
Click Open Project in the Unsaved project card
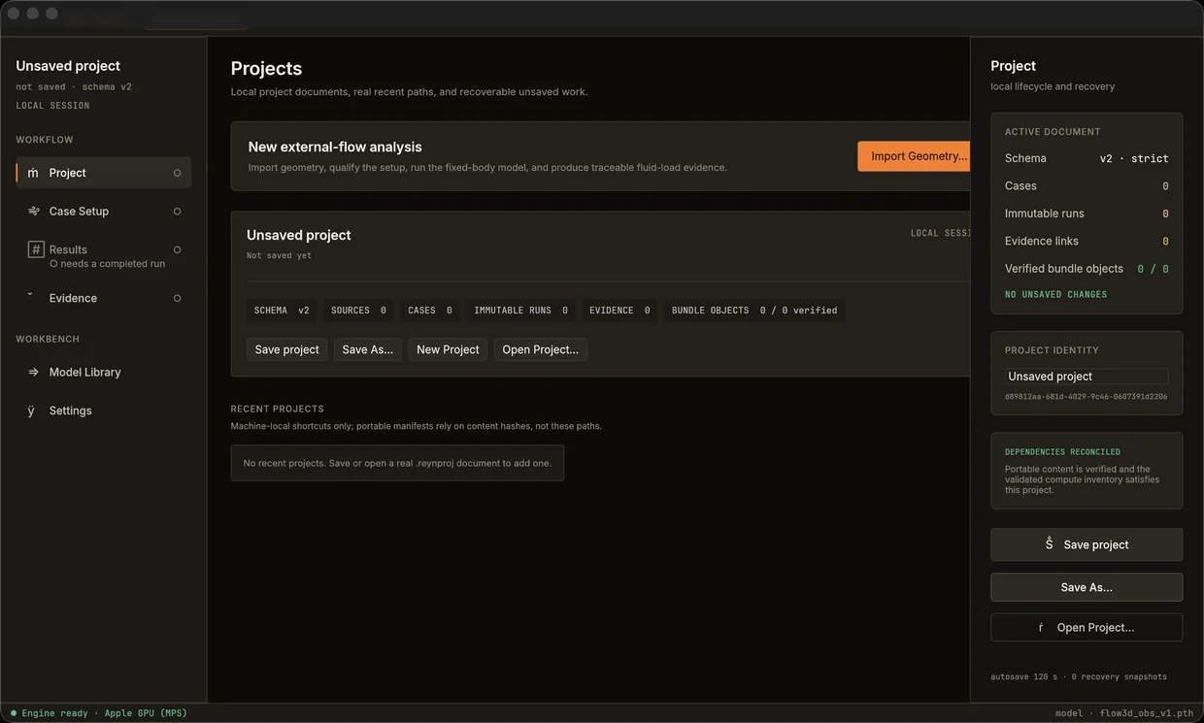click(540, 349)
